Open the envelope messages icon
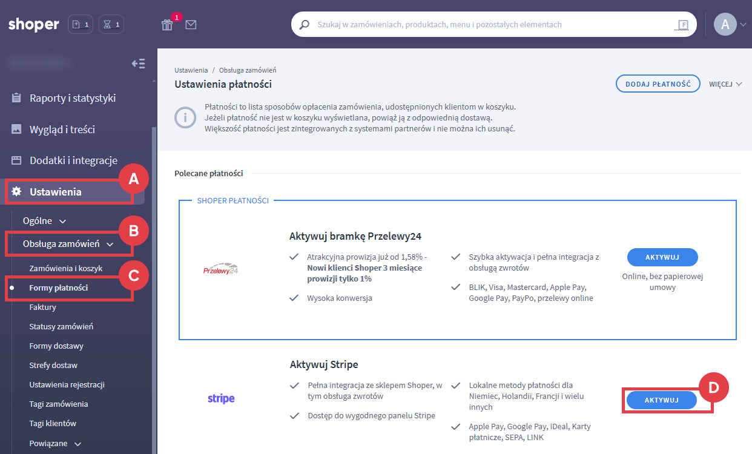Screen dimensions: 752x454 tap(191, 25)
